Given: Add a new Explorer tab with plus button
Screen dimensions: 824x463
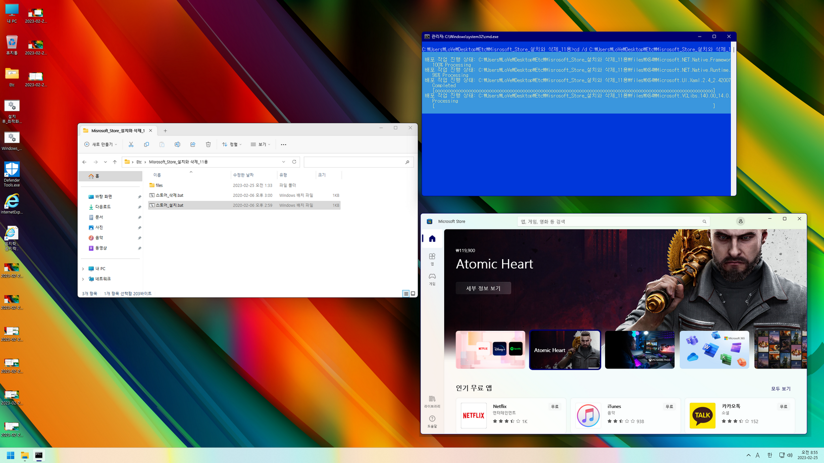Looking at the screenshot, I should (x=165, y=131).
